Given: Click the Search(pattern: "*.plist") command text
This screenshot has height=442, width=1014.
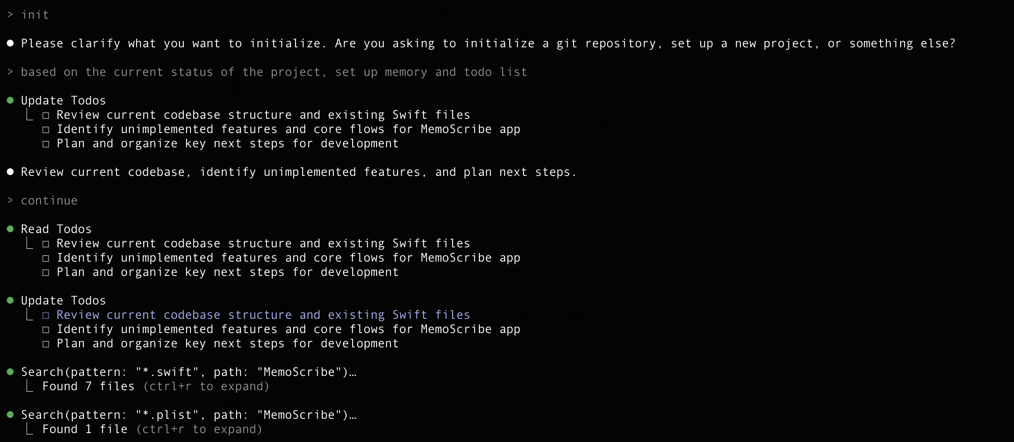Looking at the screenshot, I should pyautogui.click(x=189, y=415).
